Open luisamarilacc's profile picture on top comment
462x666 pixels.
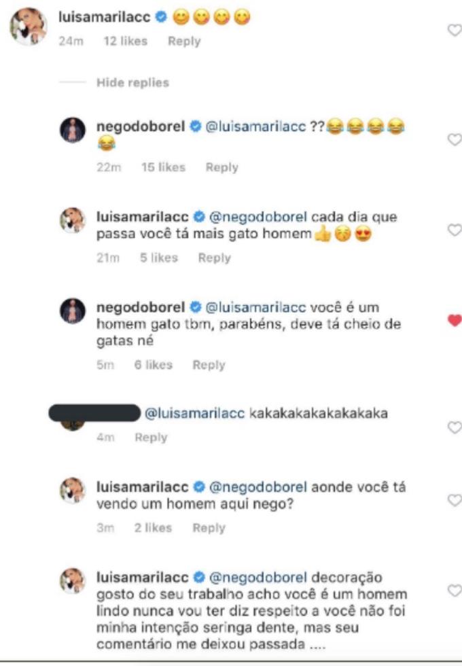tap(28, 28)
